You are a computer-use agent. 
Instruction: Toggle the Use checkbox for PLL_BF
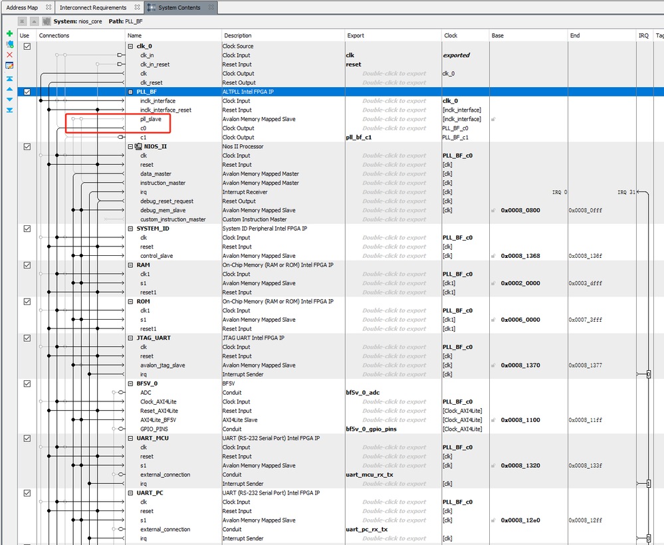coord(27,92)
